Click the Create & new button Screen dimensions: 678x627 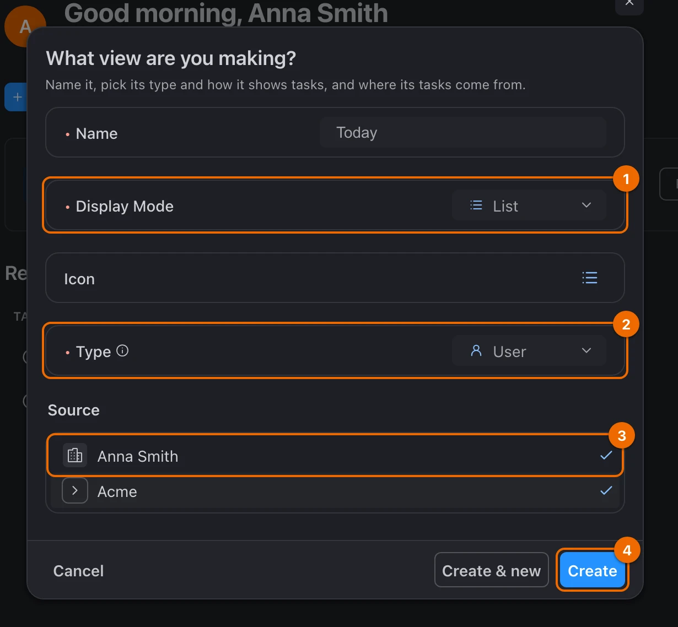point(491,570)
